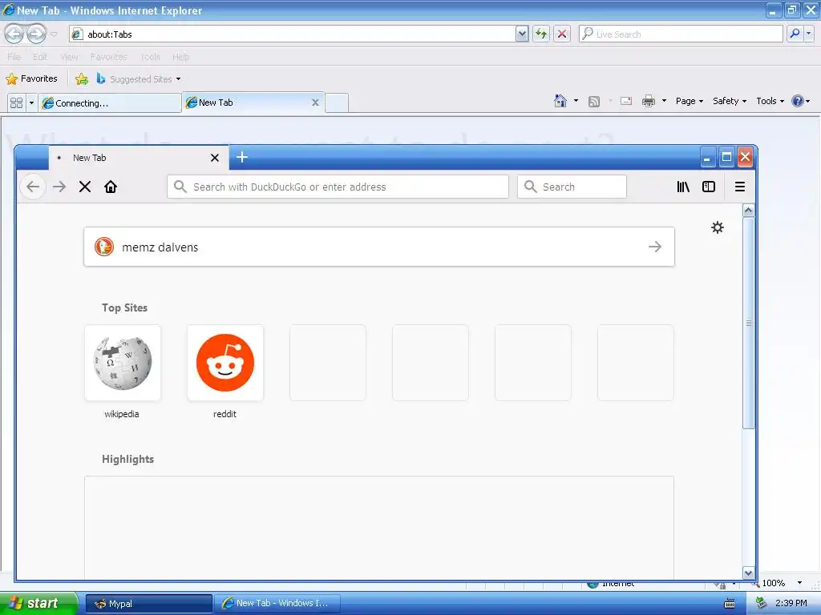Image resolution: width=821 pixels, height=615 pixels.
Task: Open the Tools command bar menu
Action: tap(770, 101)
